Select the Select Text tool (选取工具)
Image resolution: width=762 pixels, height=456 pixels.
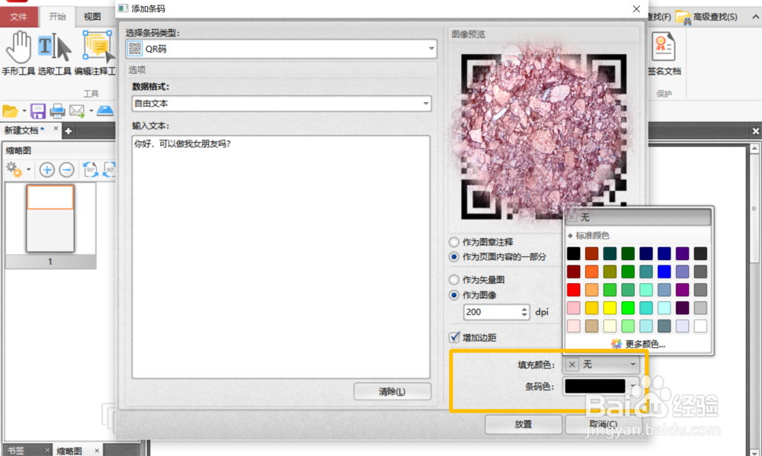click(54, 53)
